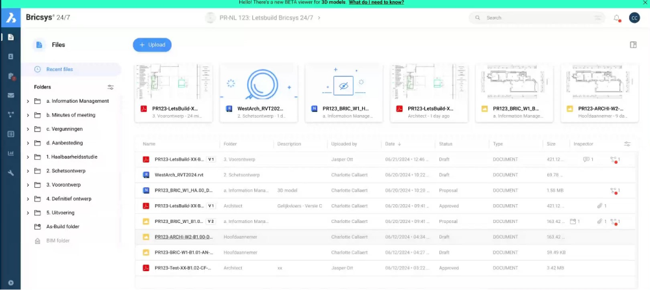The width and height of the screenshot is (650, 290).
Task: Click the Revit file icon of WestArch_RVT2024.rvt
Action: pos(146,175)
